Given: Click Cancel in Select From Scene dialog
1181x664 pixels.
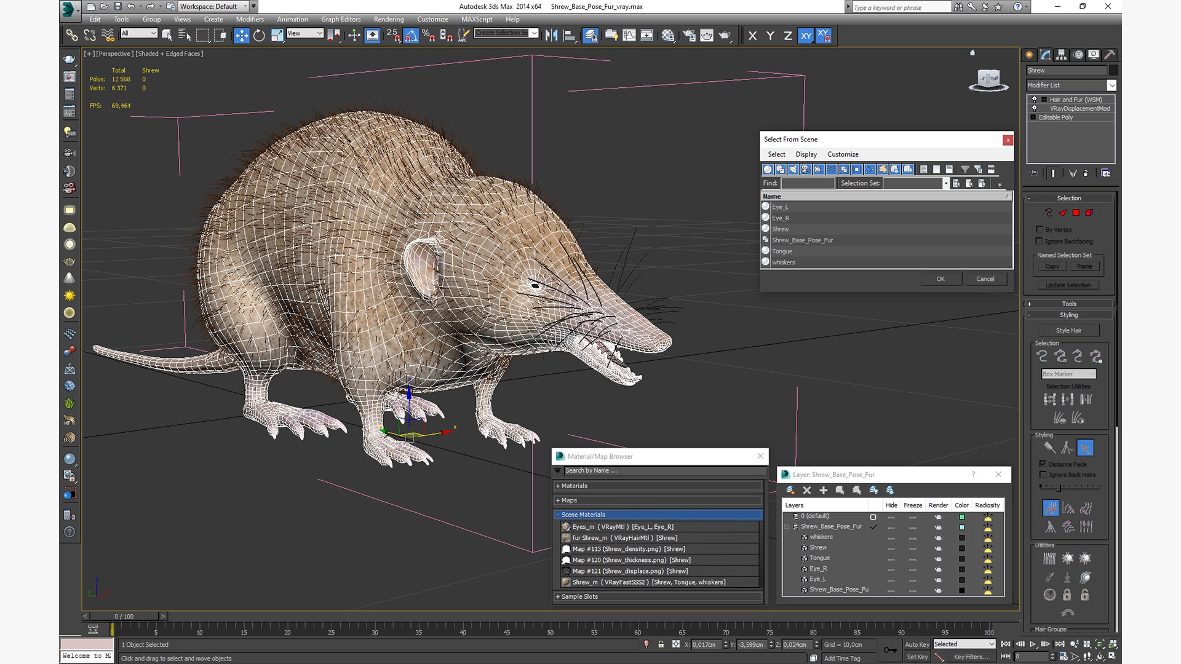Looking at the screenshot, I should pyautogui.click(x=985, y=279).
